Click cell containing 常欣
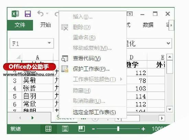This screenshot has width=189, height=140. coord(37,104)
